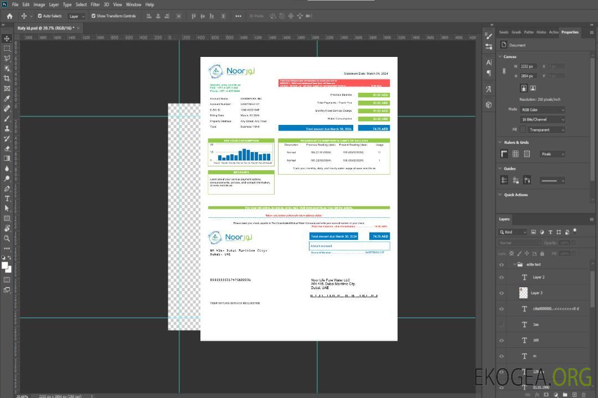
Task: Open the Filter menu
Action: [x=95, y=4]
